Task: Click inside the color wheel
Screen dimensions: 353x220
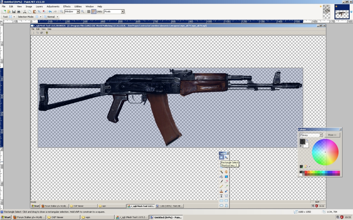Action: [325, 152]
